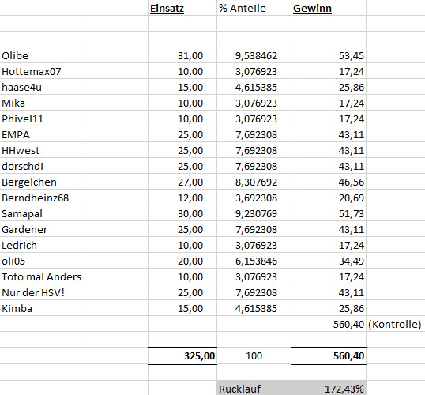Screen dimensions: 425x395
Task: Select the cell containing name Olibe
Action: (43, 55)
